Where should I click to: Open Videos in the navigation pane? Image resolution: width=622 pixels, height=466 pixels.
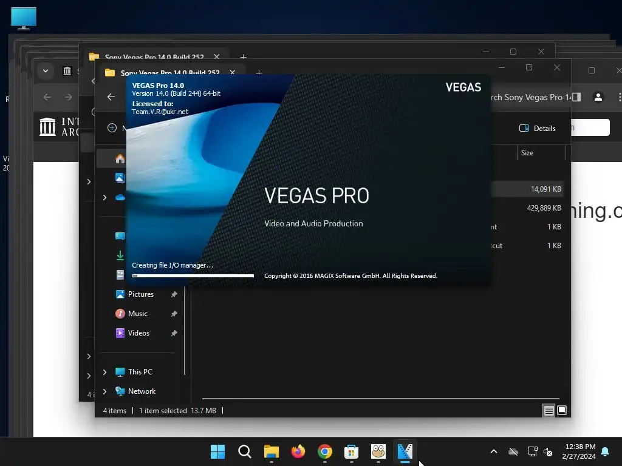click(138, 333)
